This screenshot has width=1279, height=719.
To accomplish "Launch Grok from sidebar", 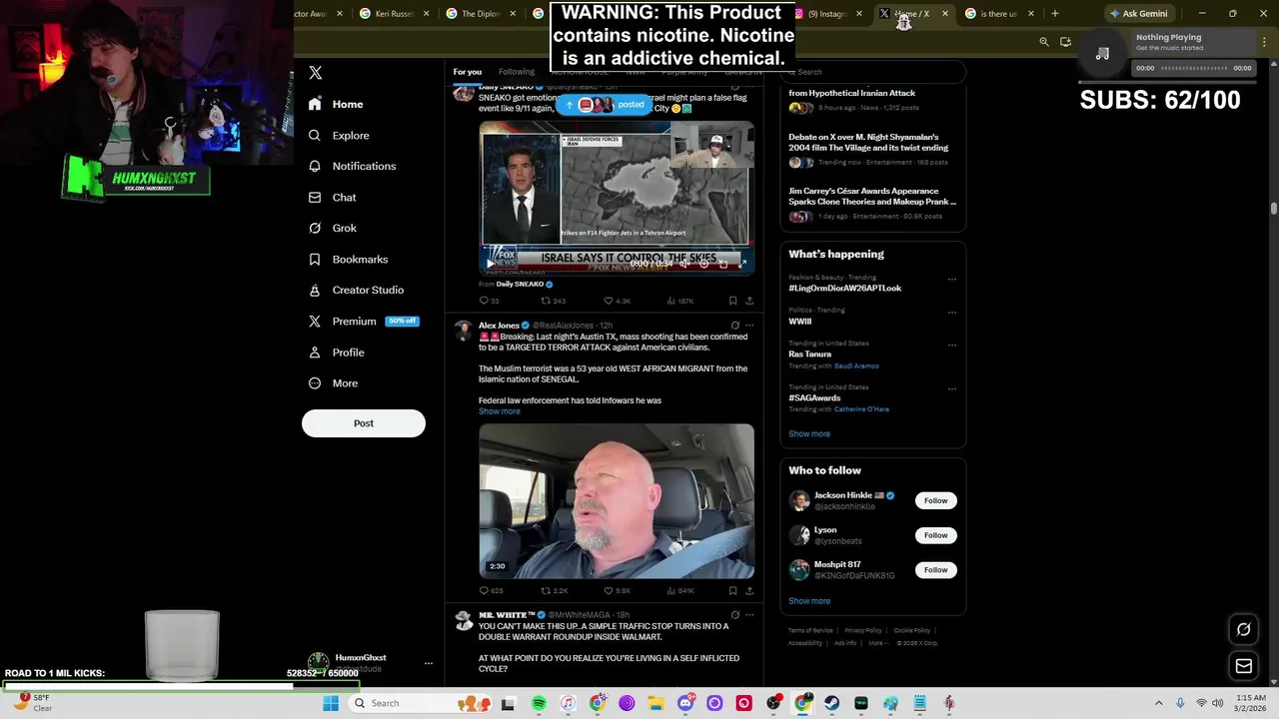I will click(332, 228).
